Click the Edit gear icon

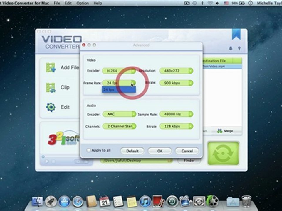(51, 107)
